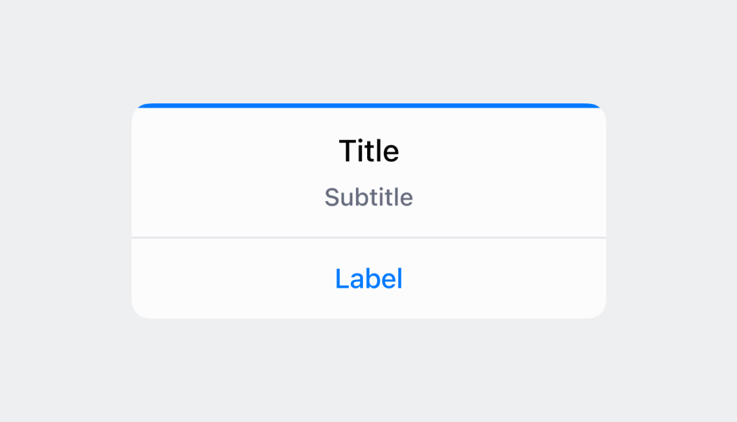The width and height of the screenshot is (737, 422).
Task: Choose the Label option at dialog bottom
Action: (368, 279)
